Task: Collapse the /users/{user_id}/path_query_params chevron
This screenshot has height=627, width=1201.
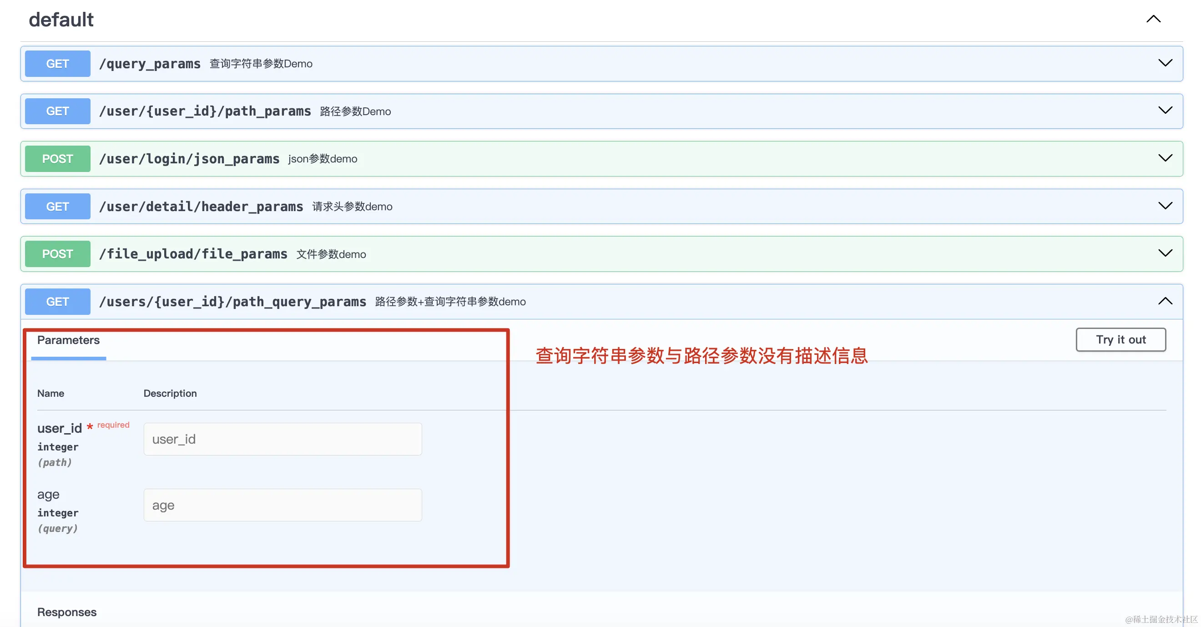Action: (1165, 301)
